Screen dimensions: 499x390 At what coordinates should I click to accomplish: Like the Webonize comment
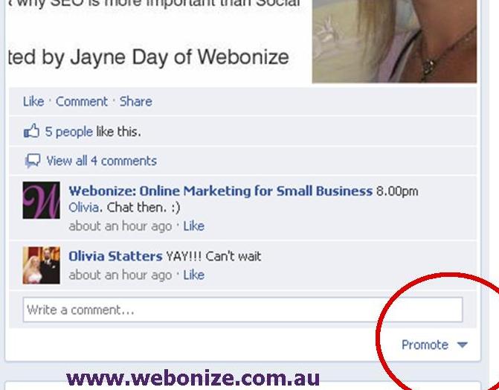coord(194,226)
